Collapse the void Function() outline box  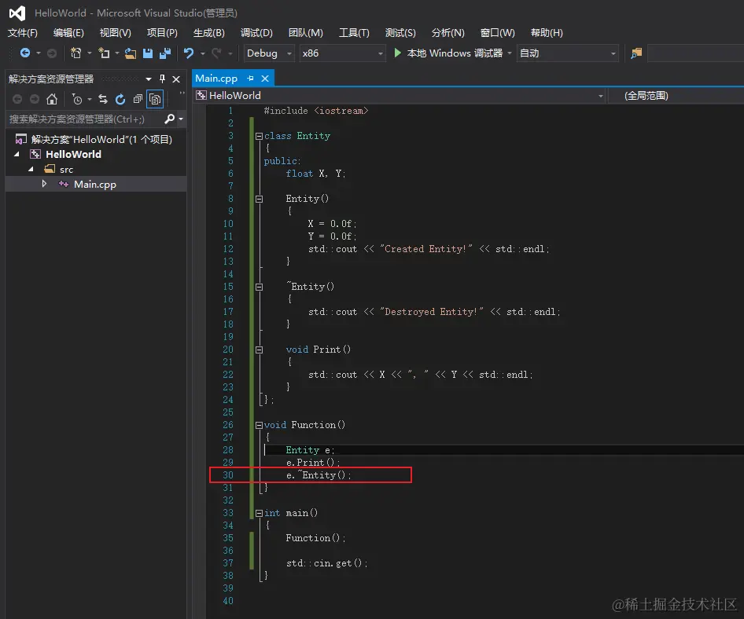coord(259,425)
